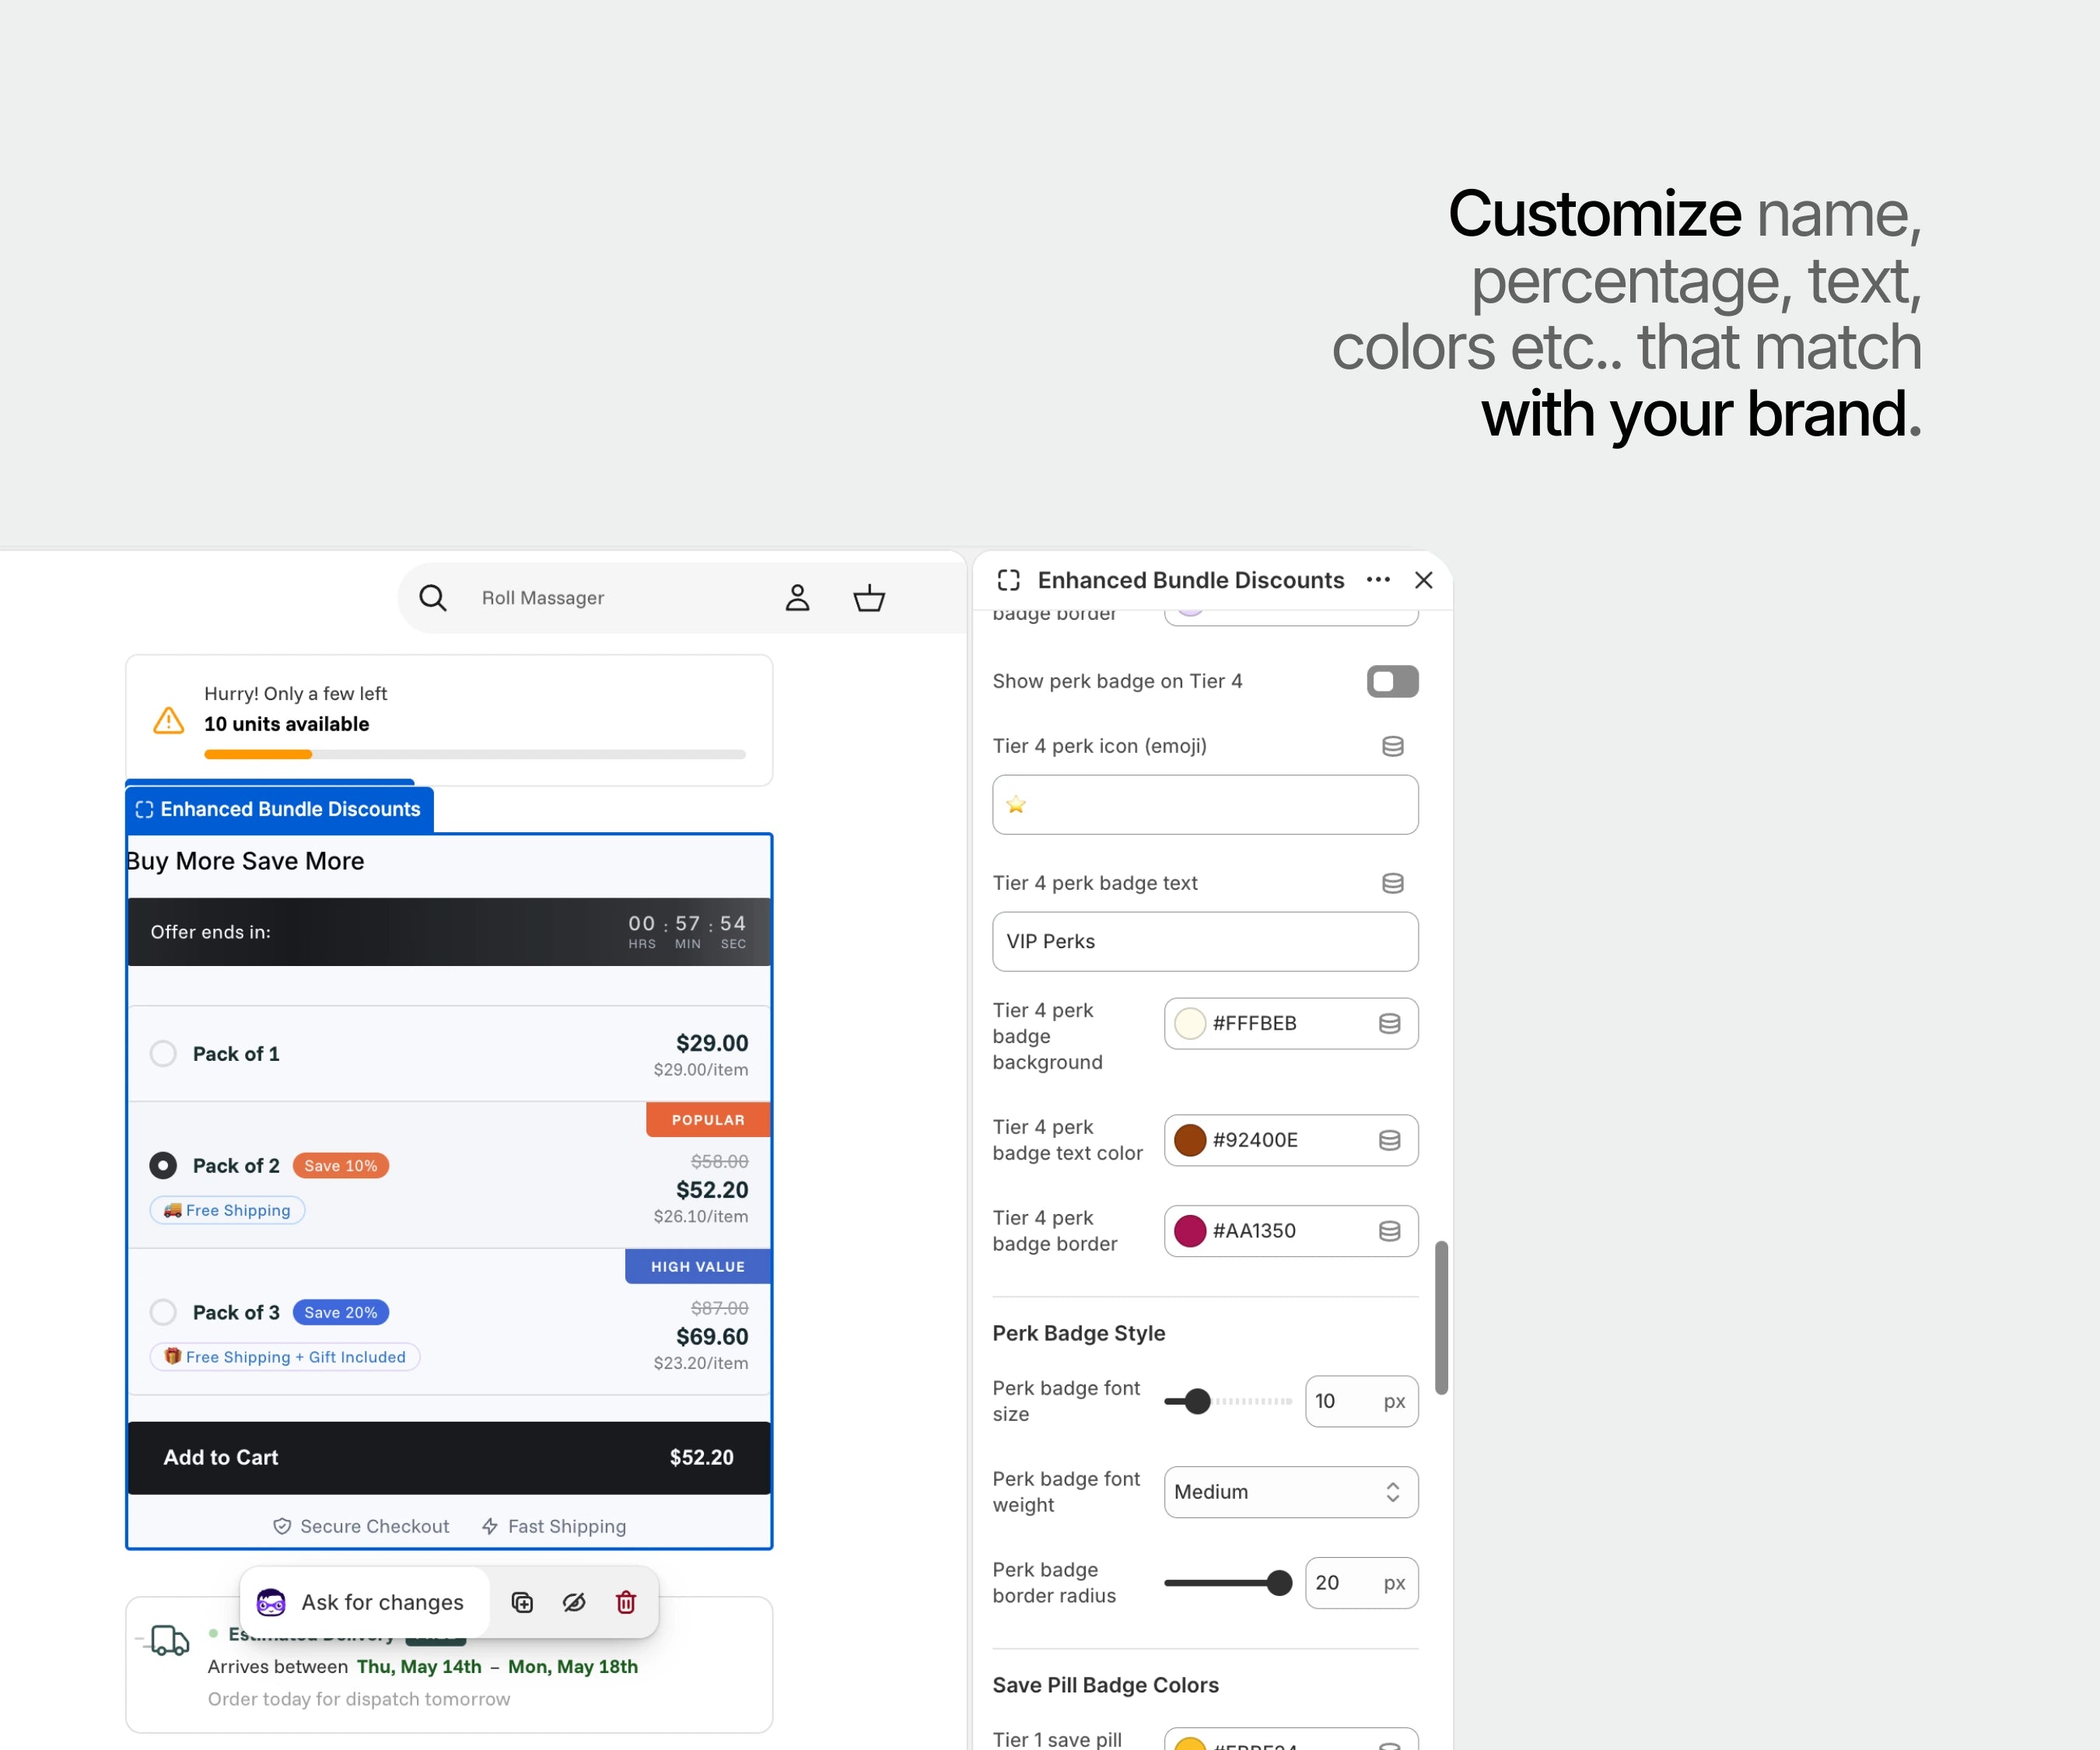Viewport: 2100px width, 1750px height.
Task: Click the Free Shipping perk badge
Action: [x=227, y=1210]
